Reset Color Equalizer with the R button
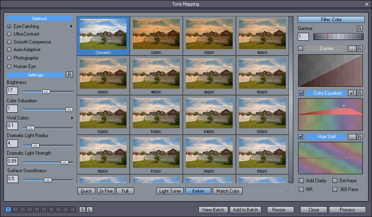This screenshot has width=372, height=217. (360, 93)
